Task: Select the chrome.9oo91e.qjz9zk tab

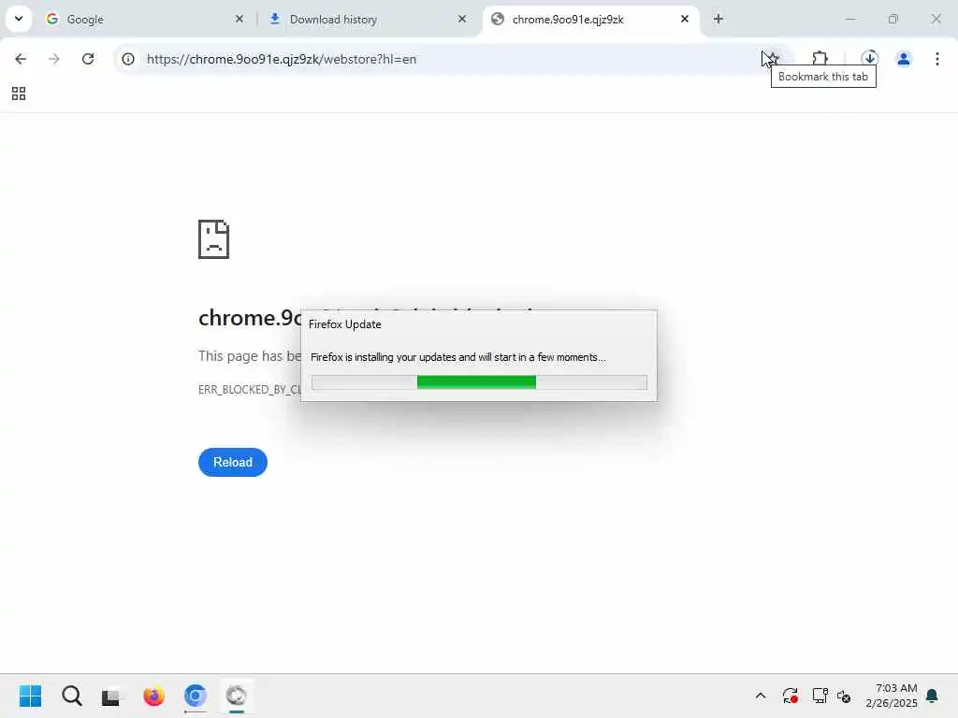Action: (x=591, y=19)
